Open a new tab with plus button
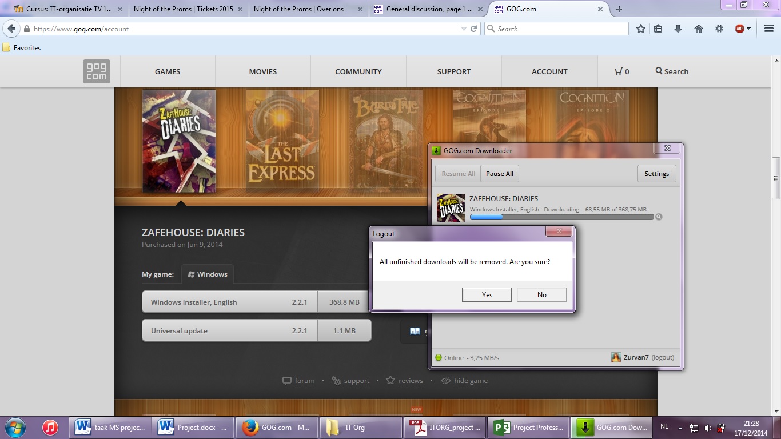 [619, 9]
